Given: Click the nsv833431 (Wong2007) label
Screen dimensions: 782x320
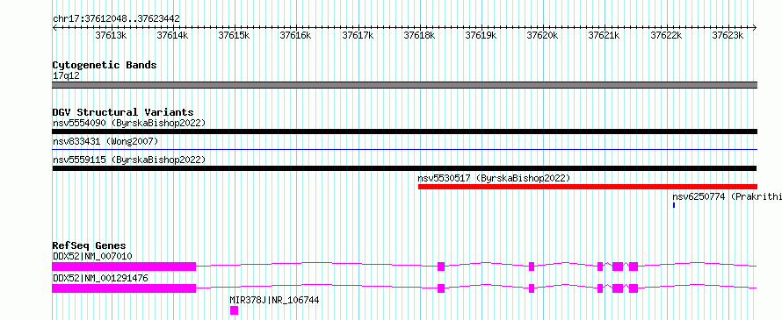Looking at the screenshot, I should pos(105,141).
